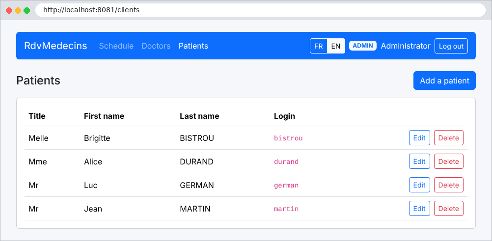Minimize window with yellow button

tap(18, 10)
